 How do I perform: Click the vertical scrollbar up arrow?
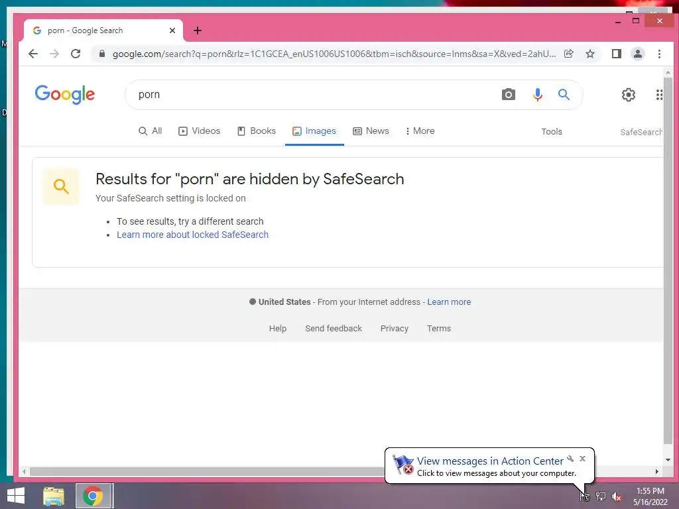point(668,72)
